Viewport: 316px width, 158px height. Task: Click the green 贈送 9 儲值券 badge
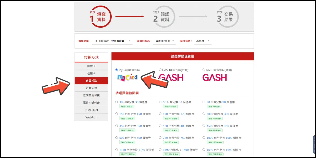(214, 107)
